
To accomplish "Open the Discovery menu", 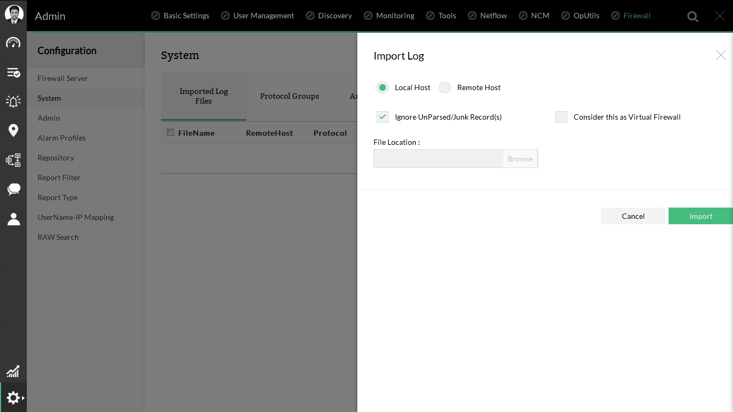I will click(x=335, y=16).
